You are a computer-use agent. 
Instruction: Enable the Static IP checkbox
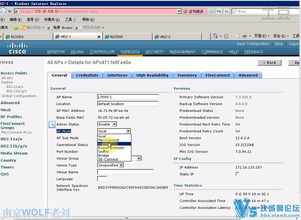click(237, 174)
